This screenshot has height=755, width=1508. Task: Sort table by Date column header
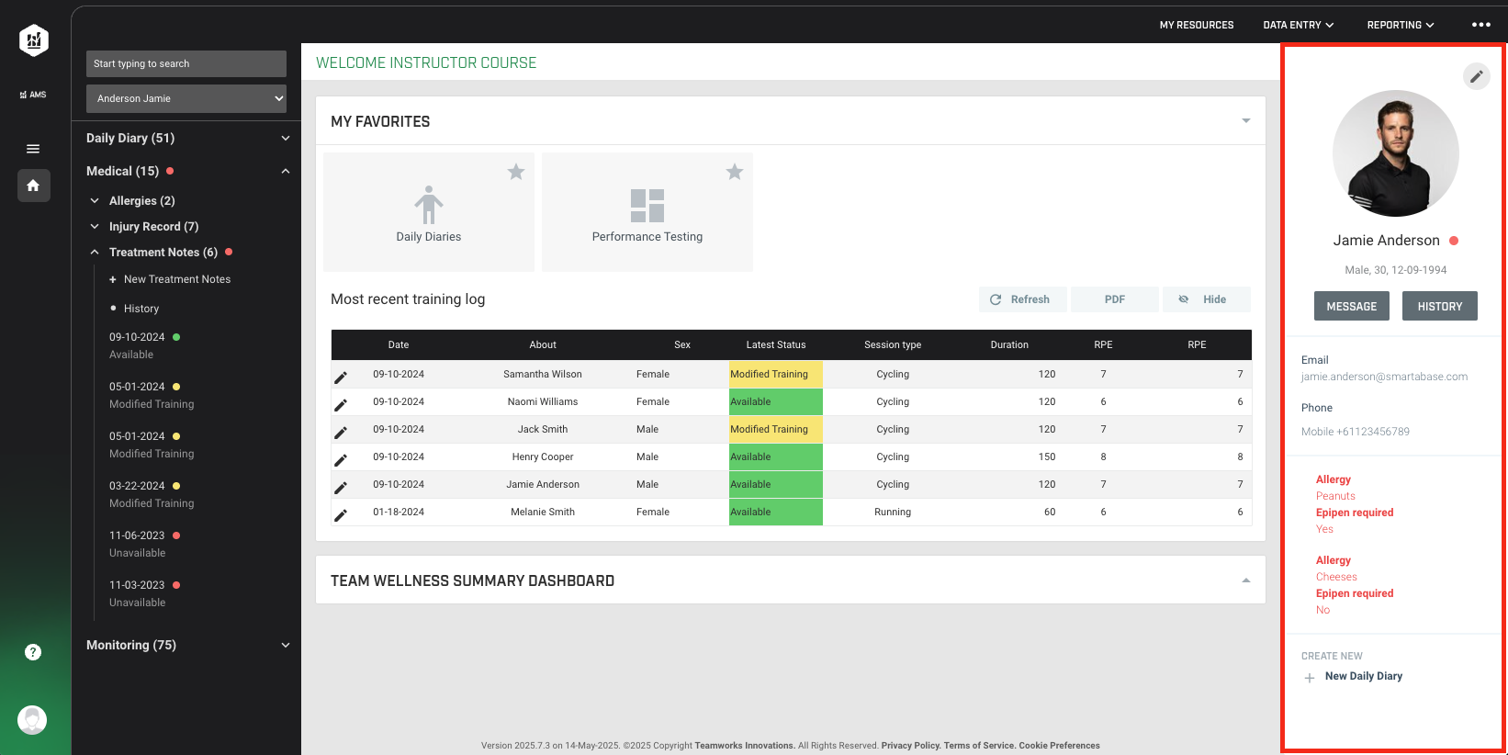click(399, 344)
